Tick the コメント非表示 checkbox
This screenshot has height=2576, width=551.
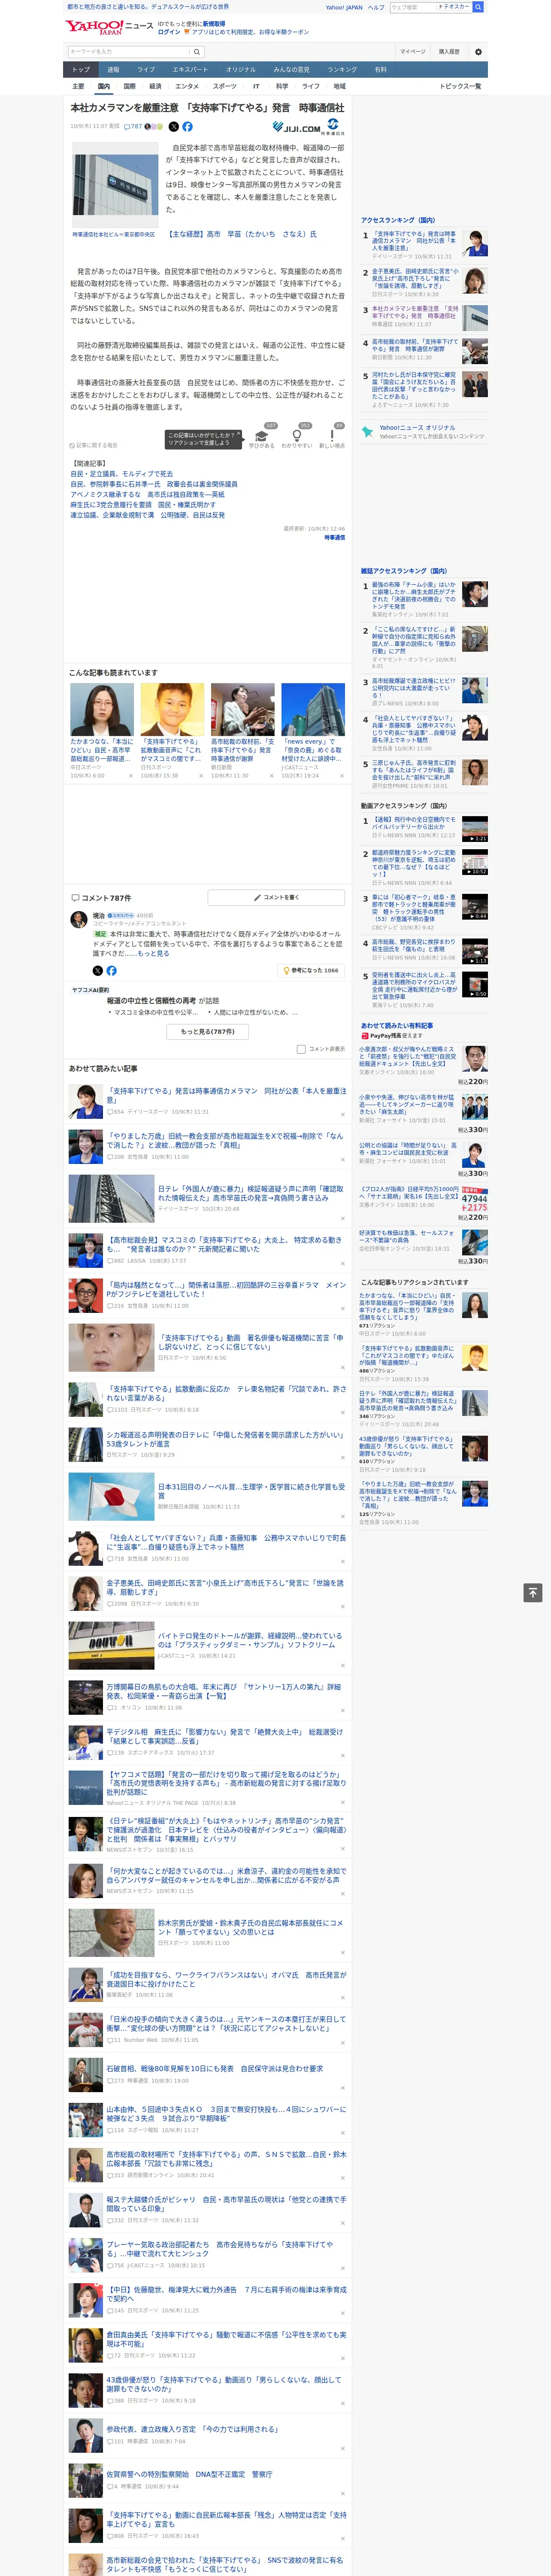(301, 1049)
